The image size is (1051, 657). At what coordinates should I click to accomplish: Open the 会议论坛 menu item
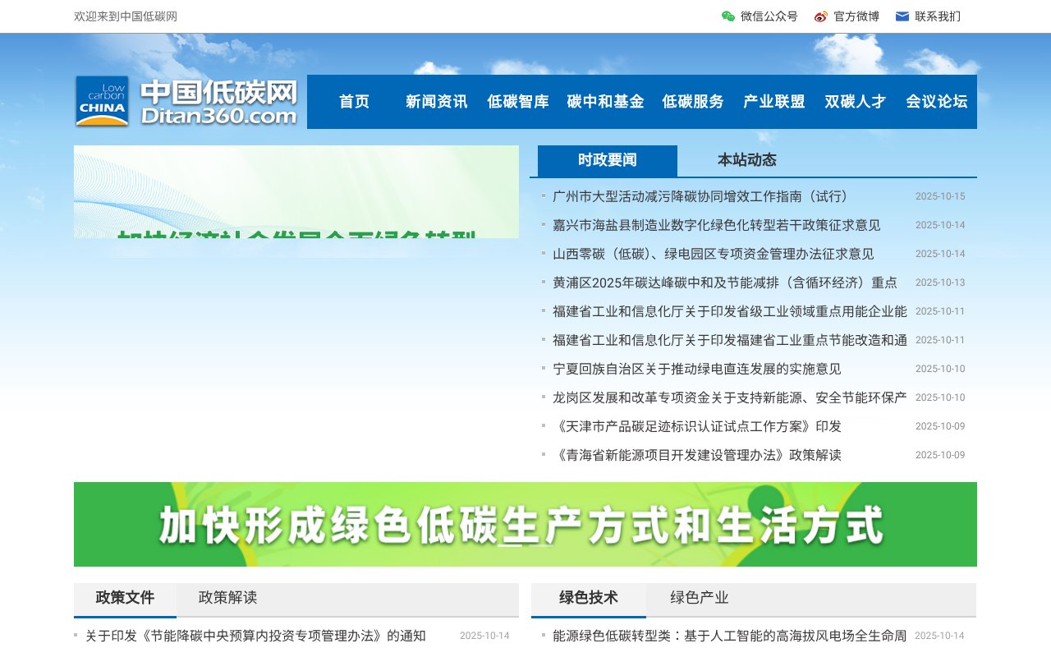point(937,101)
